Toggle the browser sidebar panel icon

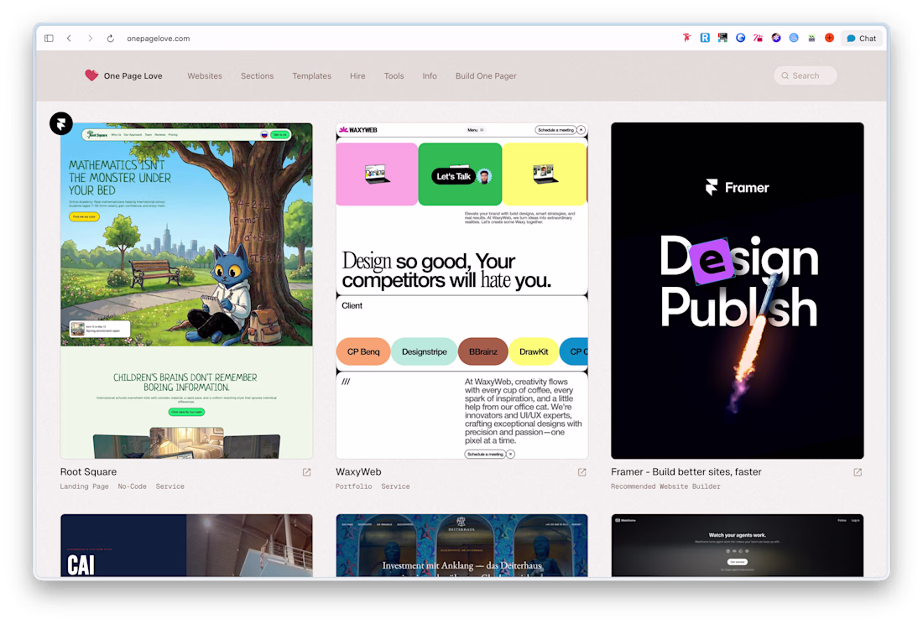pos(49,39)
